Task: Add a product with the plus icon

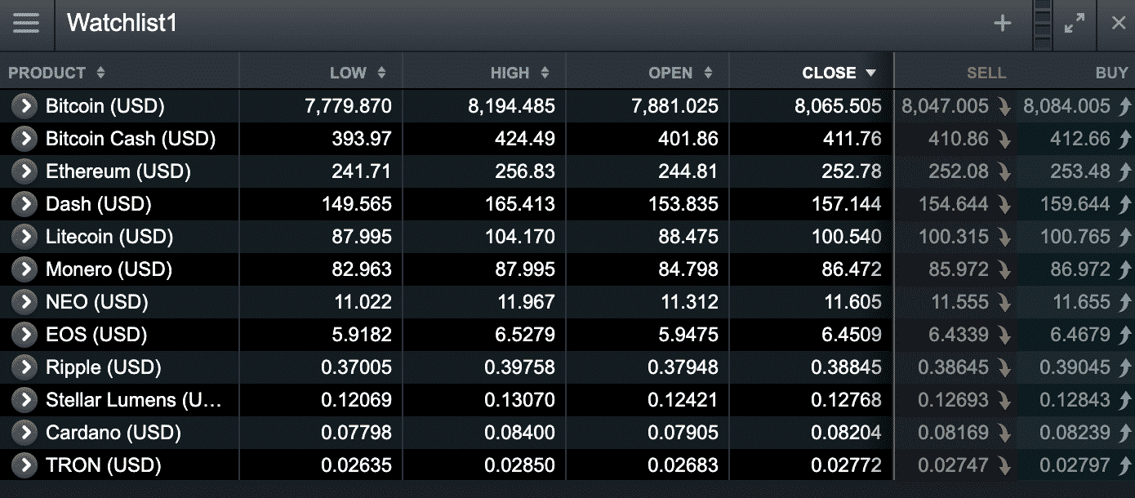Action: pyautogui.click(x=1002, y=24)
